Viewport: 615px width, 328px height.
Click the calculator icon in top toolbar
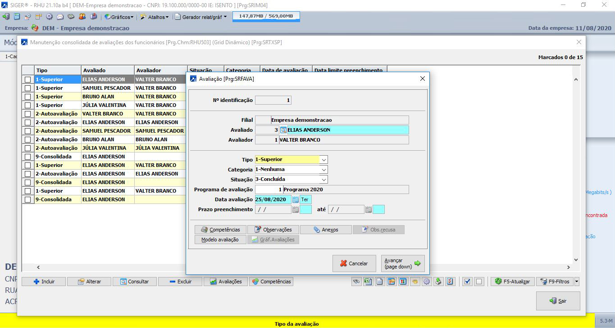(x=17, y=17)
